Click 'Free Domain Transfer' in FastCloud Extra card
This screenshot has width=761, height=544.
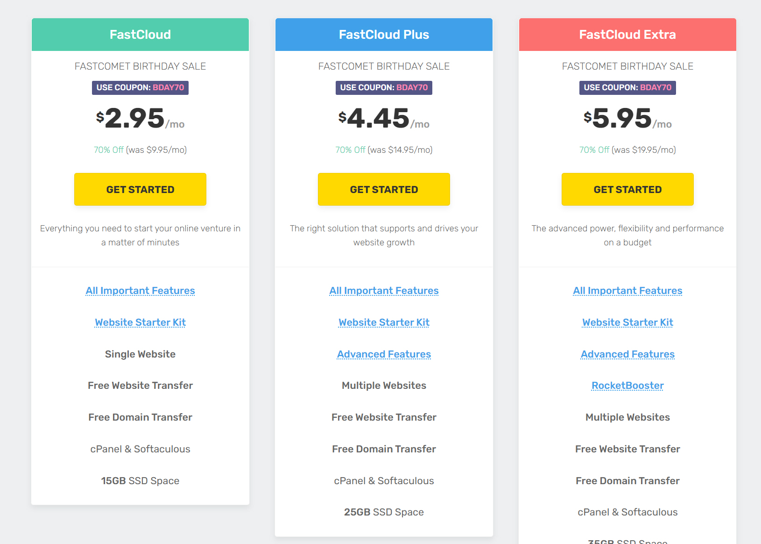click(x=627, y=481)
